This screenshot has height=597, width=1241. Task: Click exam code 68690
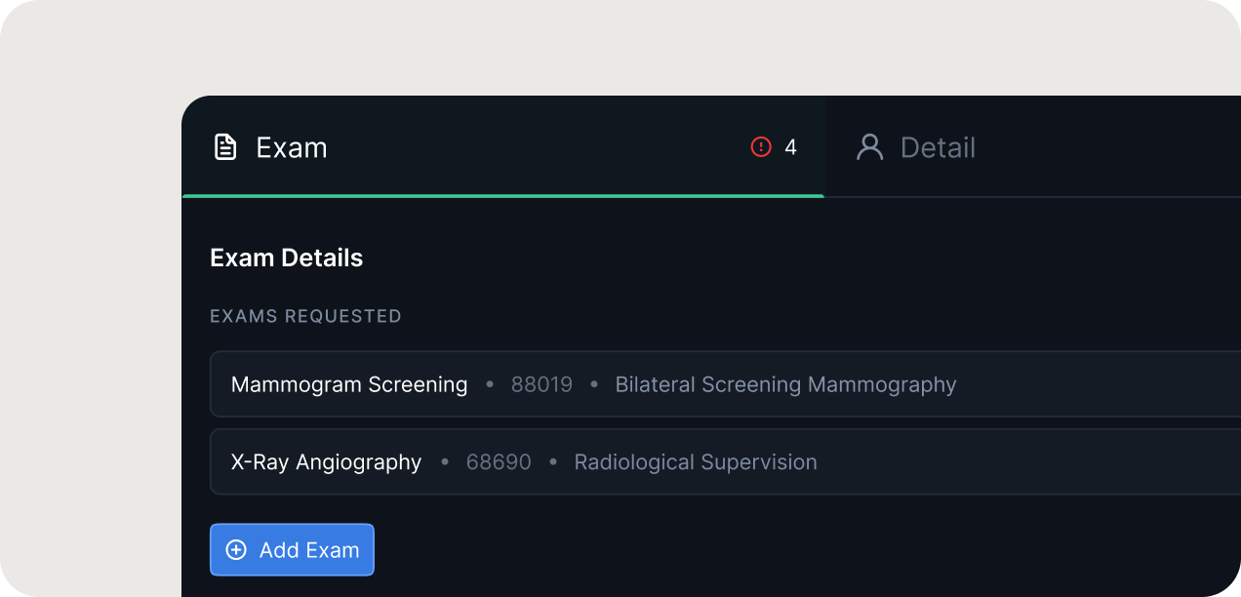[499, 461]
